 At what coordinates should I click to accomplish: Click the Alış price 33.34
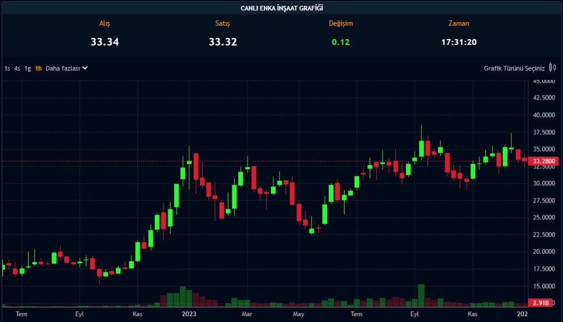pyautogui.click(x=105, y=42)
